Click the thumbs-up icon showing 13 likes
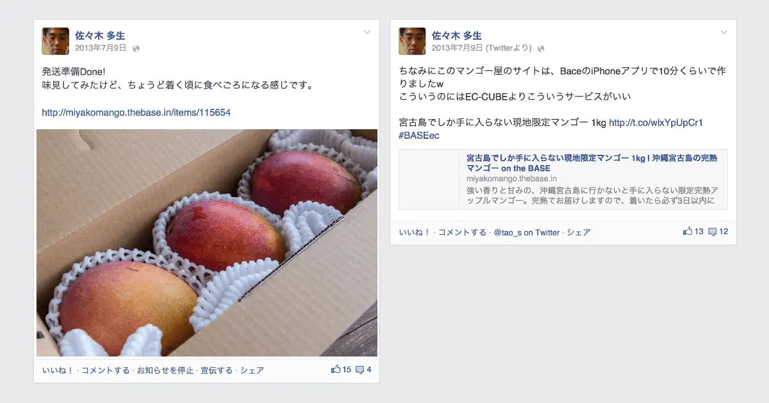The height and width of the screenshot is (403, 769). (688, 231)
